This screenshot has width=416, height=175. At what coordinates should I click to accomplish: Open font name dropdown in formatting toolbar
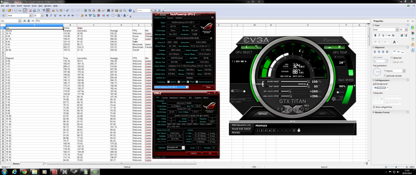(x=30, y=15)
